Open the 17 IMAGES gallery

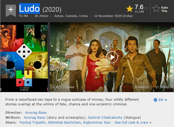click(x=163, y=87)
